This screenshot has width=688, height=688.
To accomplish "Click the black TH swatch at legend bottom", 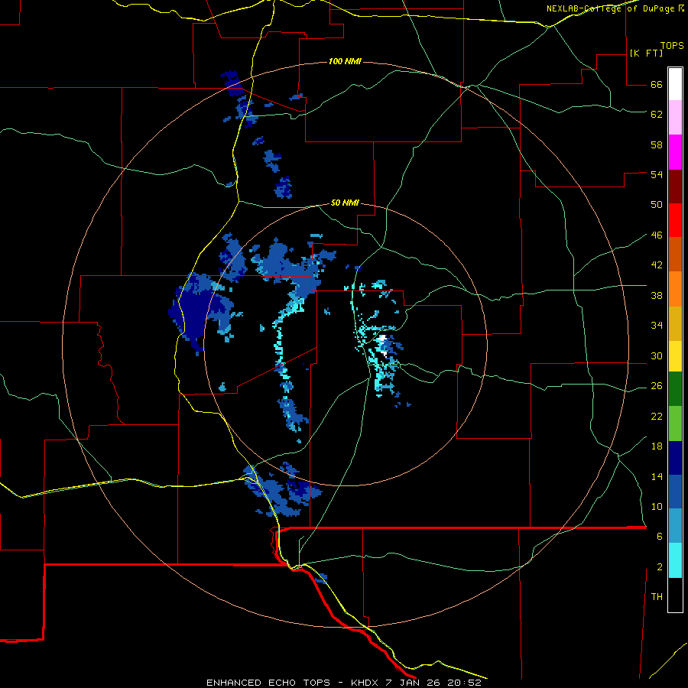I will tap(675, 595).
